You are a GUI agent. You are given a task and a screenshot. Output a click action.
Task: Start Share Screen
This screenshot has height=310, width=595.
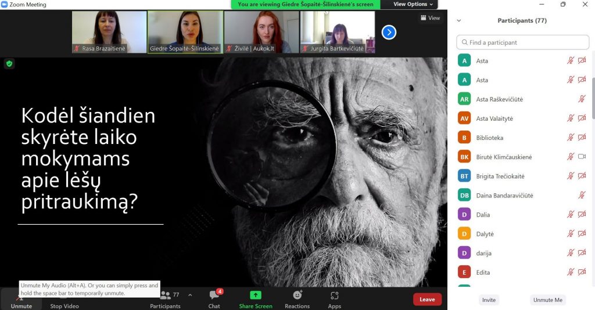[x=256, y=300]
